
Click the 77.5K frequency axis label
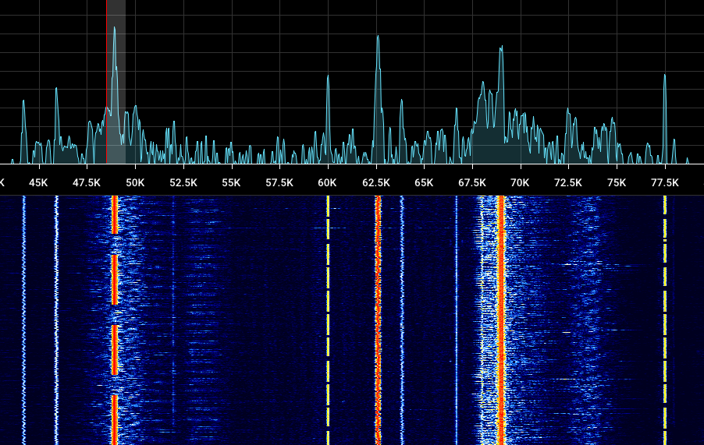point(665,183)
